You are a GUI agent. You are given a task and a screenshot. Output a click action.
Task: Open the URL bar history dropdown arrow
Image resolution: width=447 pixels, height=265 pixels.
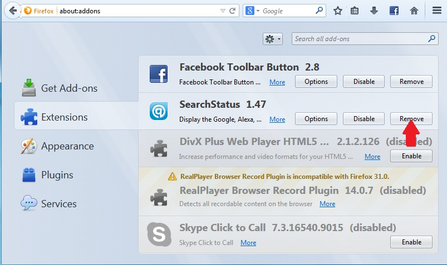tap(223, 11)
